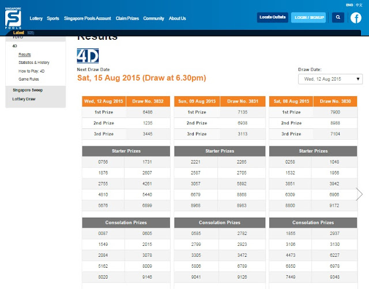
Task: Click starter number 1731
Action: [x=147, y=162]
